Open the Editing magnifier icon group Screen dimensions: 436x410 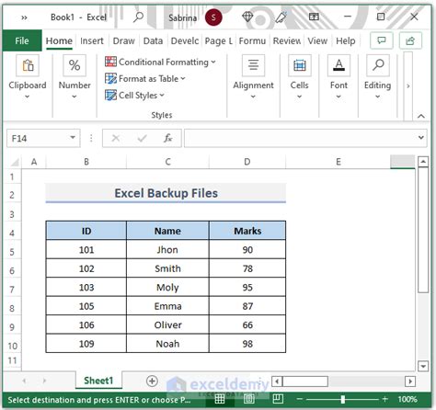378,65
